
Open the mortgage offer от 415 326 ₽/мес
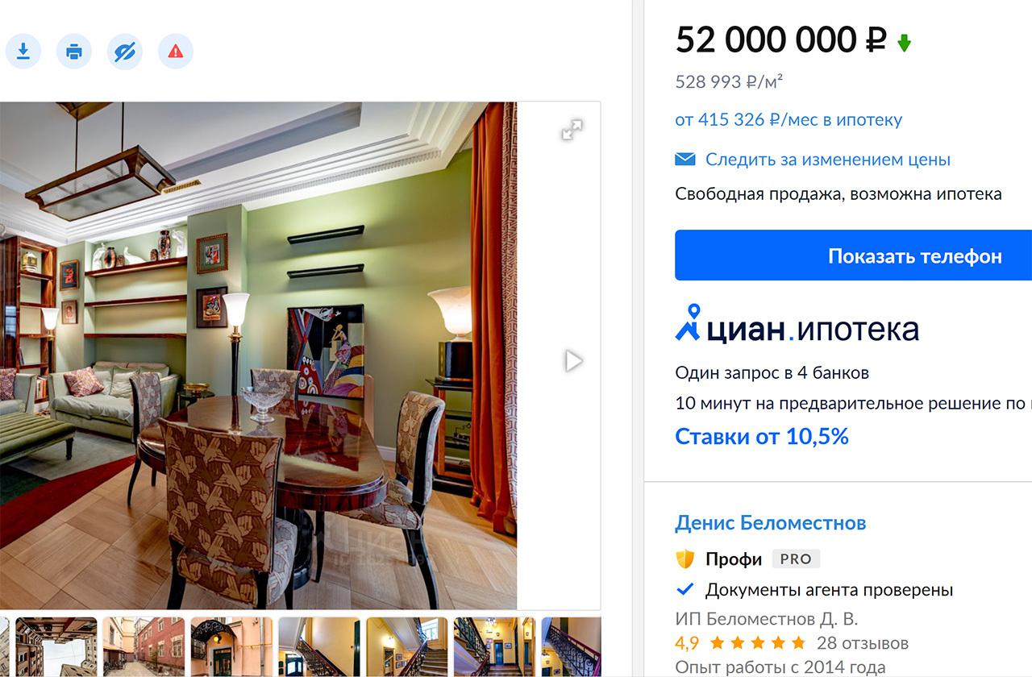click(x=789, y=120)
